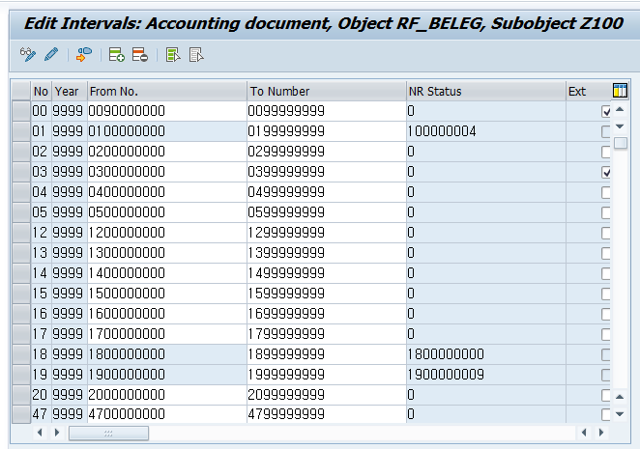The width and height of the screenshot is (640, 449).
Task: Click the far-right horizontal scroll right arrow
Action: [600, 433]
